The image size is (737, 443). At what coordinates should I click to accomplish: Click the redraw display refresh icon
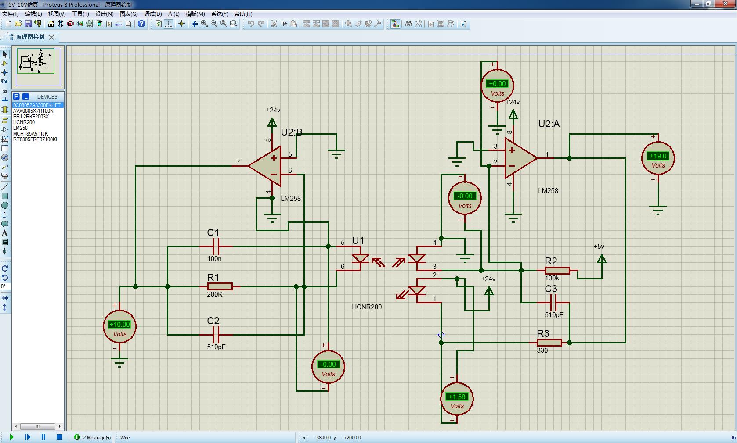[159, 24]
